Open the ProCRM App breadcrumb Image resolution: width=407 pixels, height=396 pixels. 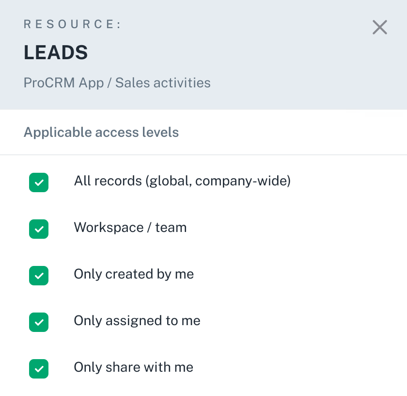(x=63, y=82)
